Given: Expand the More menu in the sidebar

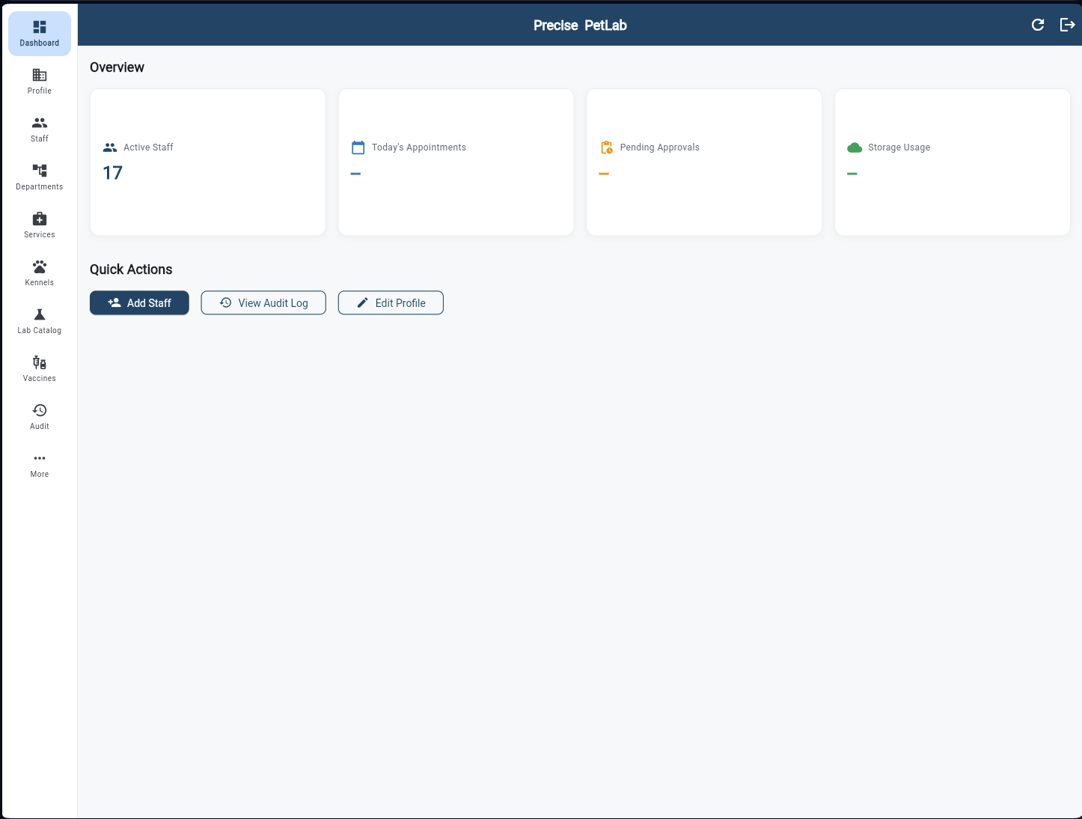Looking at the screenshot, I should [x=39, y=463].
